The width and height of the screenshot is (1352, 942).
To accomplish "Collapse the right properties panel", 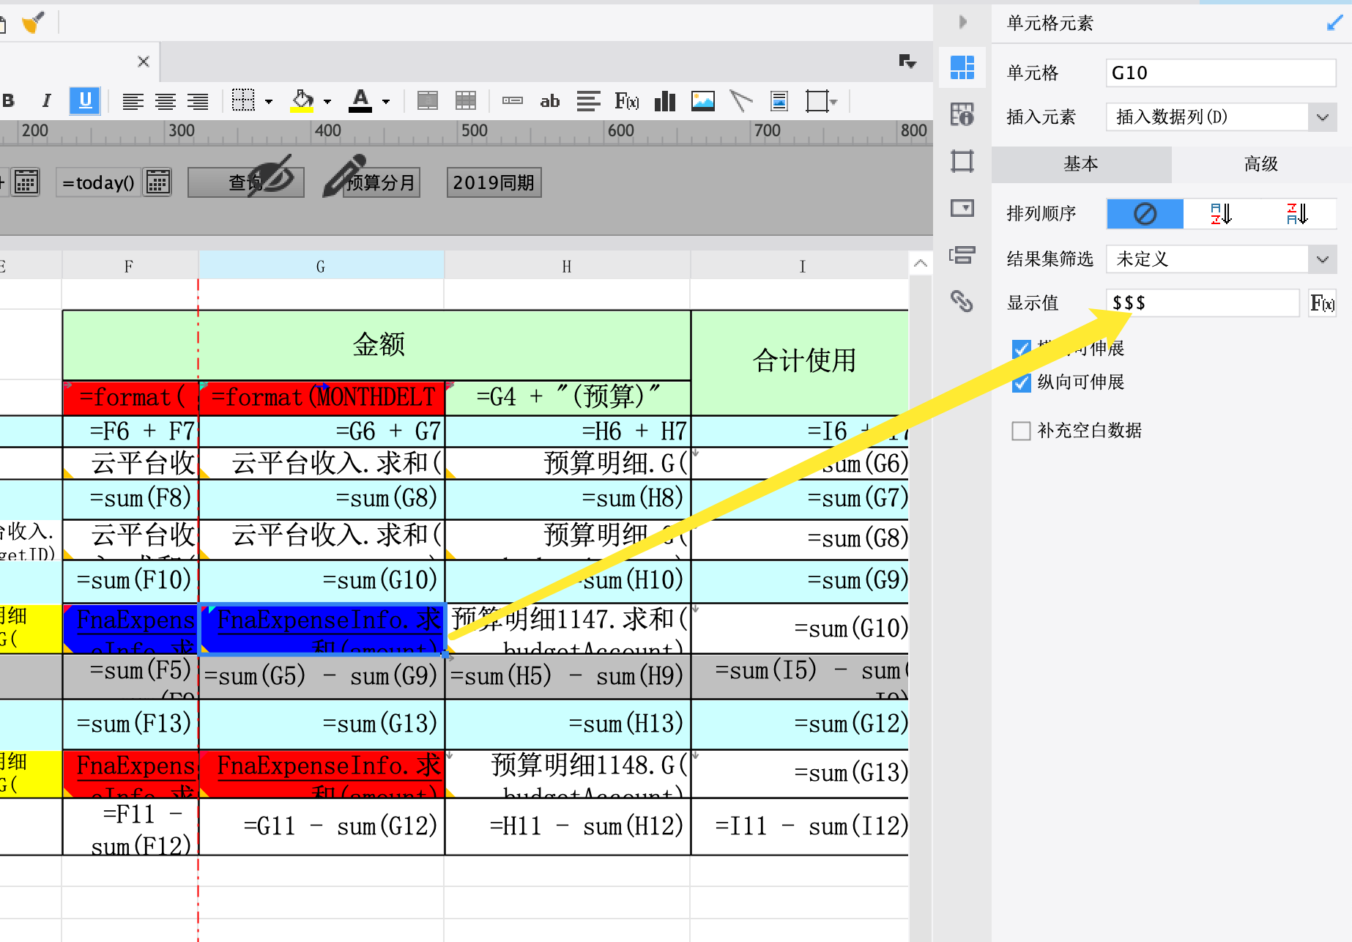I will click(x=962, y=22).
